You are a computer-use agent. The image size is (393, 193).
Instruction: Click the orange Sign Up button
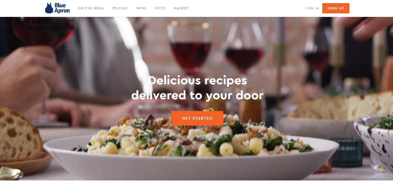click(x=336, y=8)
